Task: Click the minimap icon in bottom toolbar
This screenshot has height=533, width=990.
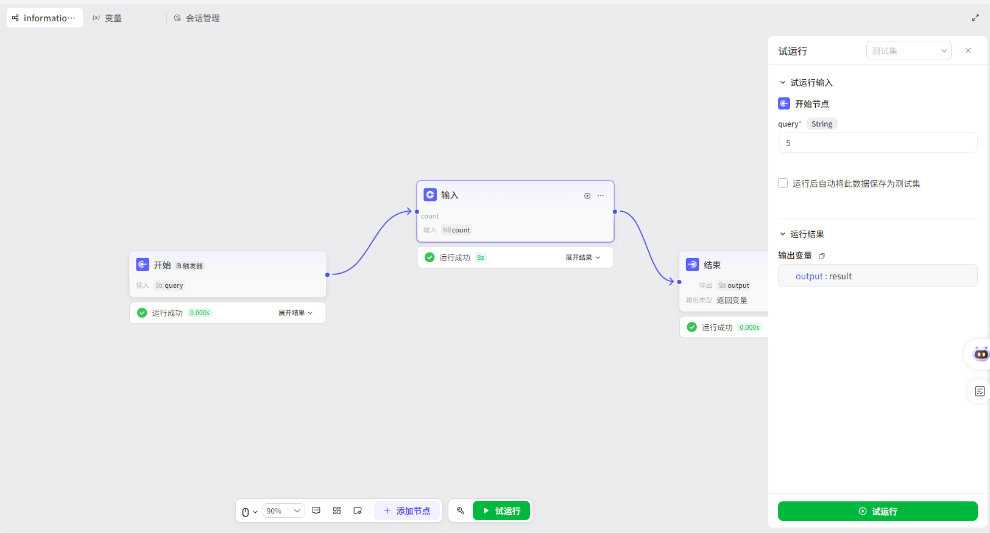Action: pos(358,510)
